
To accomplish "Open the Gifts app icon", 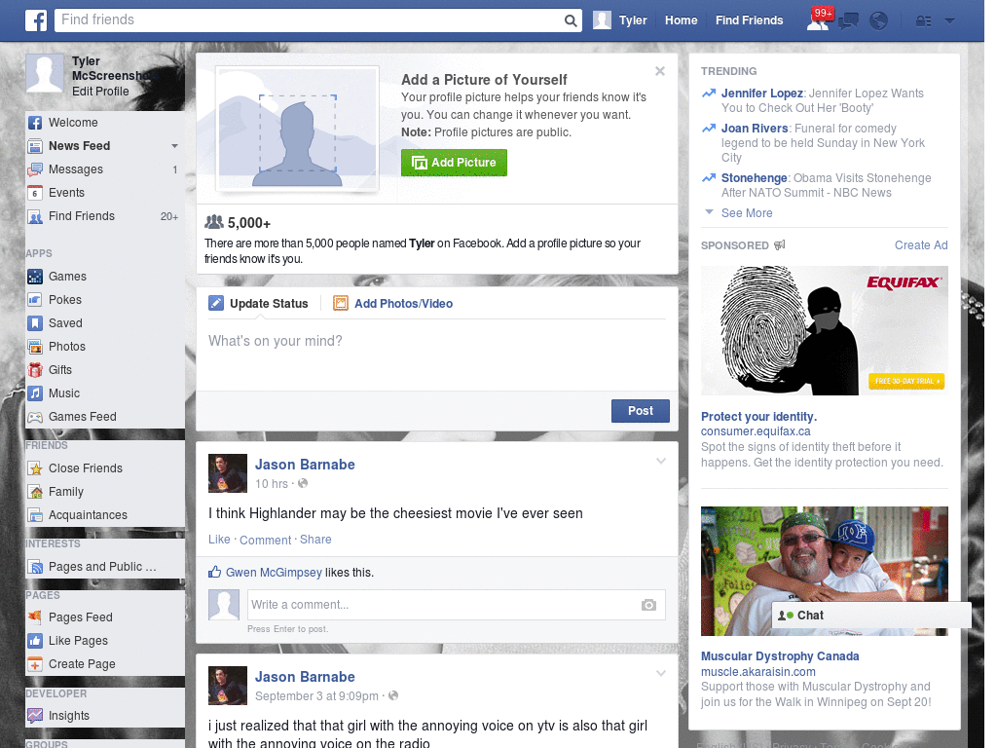I will 35,370.
